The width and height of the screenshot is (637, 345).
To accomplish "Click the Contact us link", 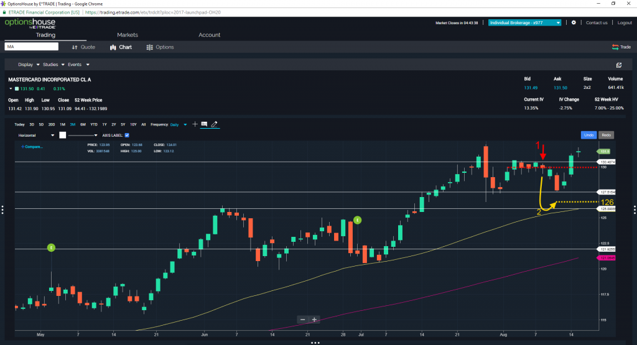I will point(597,23).
